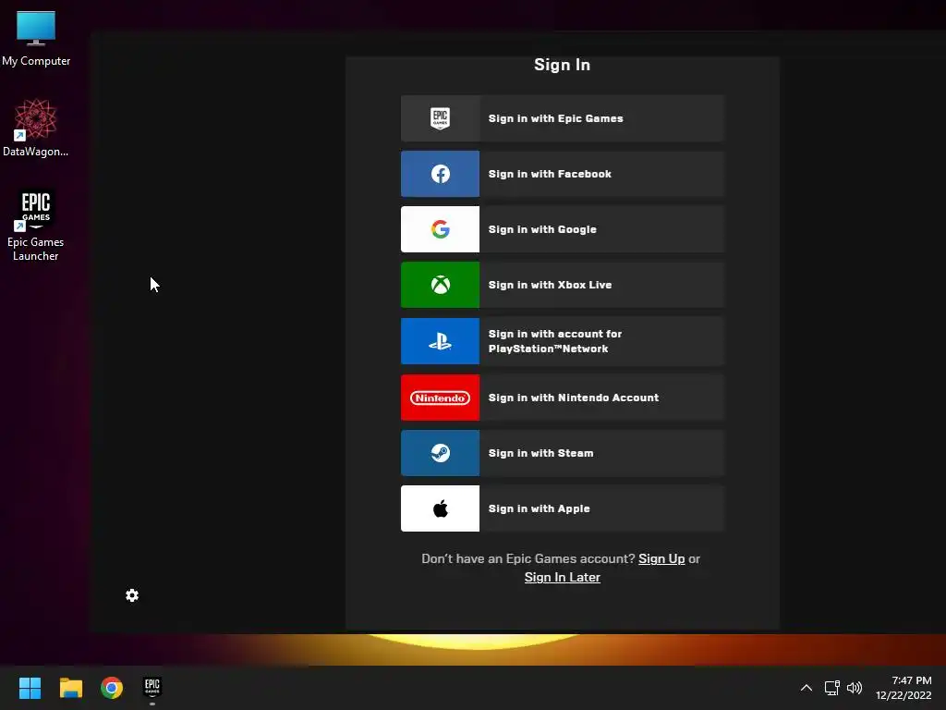Select Epic Games Launcher taskbar icon
The image size is (946, 710).
point(152,688)
